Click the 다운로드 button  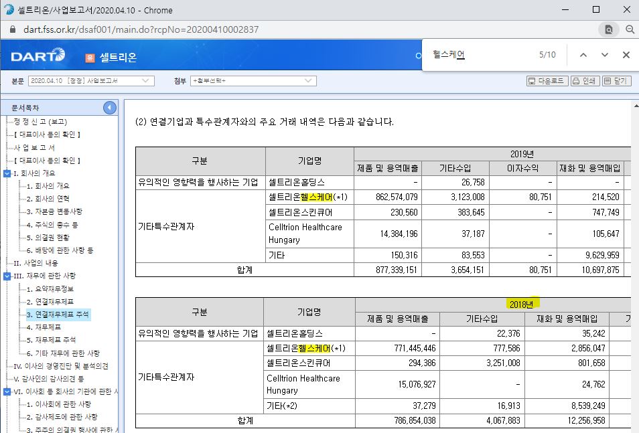pyautogui.click(x=547, y=81)
